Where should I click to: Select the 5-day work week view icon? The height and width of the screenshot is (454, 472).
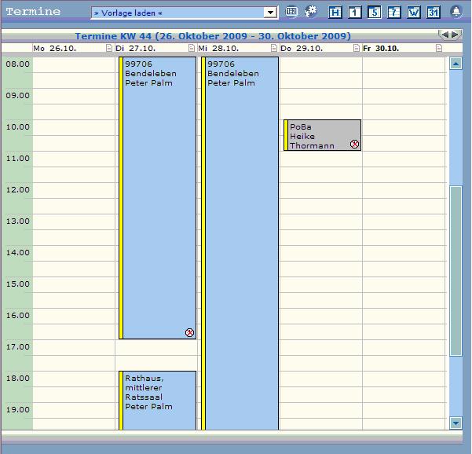pyautogui.click(x=375, y=12)
